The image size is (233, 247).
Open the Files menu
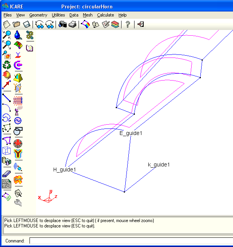click(x=8, y=15)
